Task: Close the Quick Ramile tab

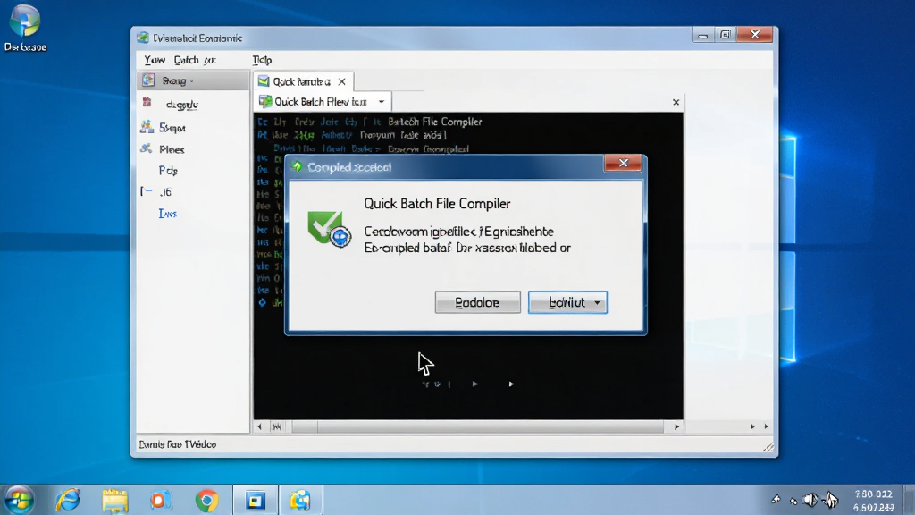Action: 342,81
